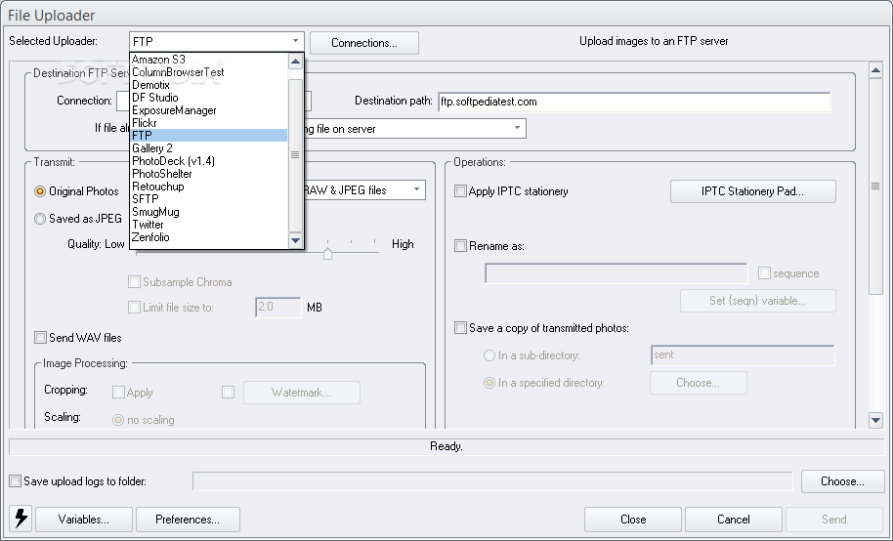Viewport: 893px width, 541px height.
Task: Open the Variables dialog
Action: 84,520
